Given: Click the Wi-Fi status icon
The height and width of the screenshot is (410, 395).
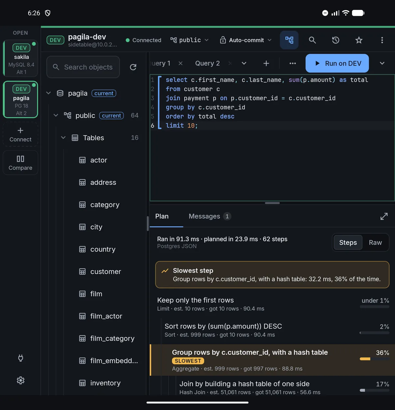Looking at the screenshot, I should (345, 13).
